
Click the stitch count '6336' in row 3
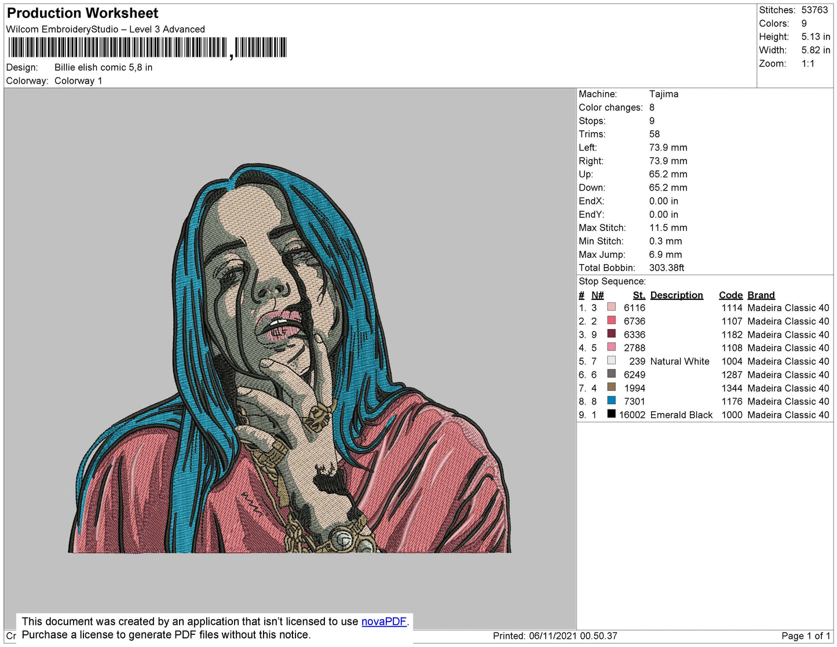pos(634,334)
